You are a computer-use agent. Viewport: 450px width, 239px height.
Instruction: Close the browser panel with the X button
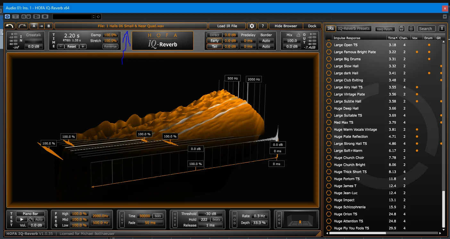442,29
